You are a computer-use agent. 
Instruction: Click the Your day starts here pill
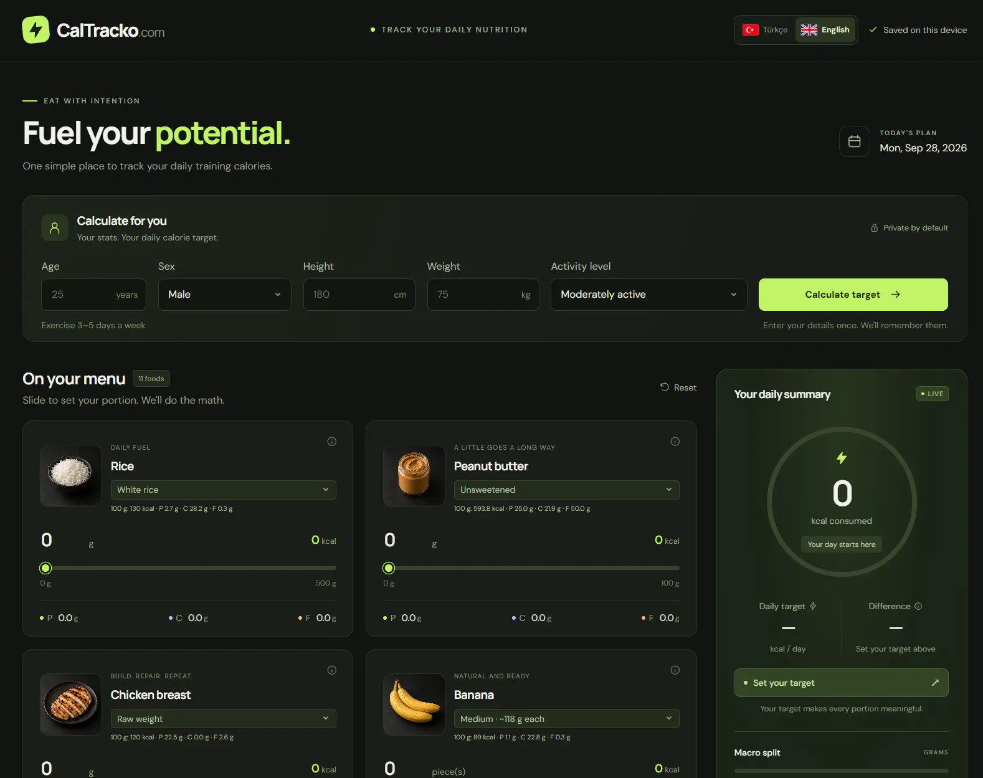pos(842,544)
